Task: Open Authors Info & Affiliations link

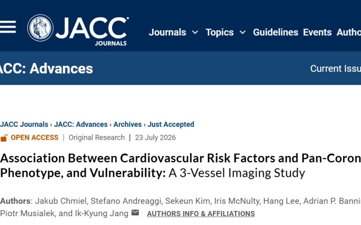Action: click(x=201, y=213)
